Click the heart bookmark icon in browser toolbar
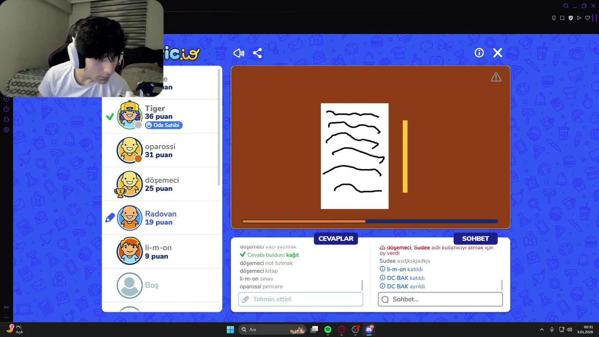 [x=587, y=18]
